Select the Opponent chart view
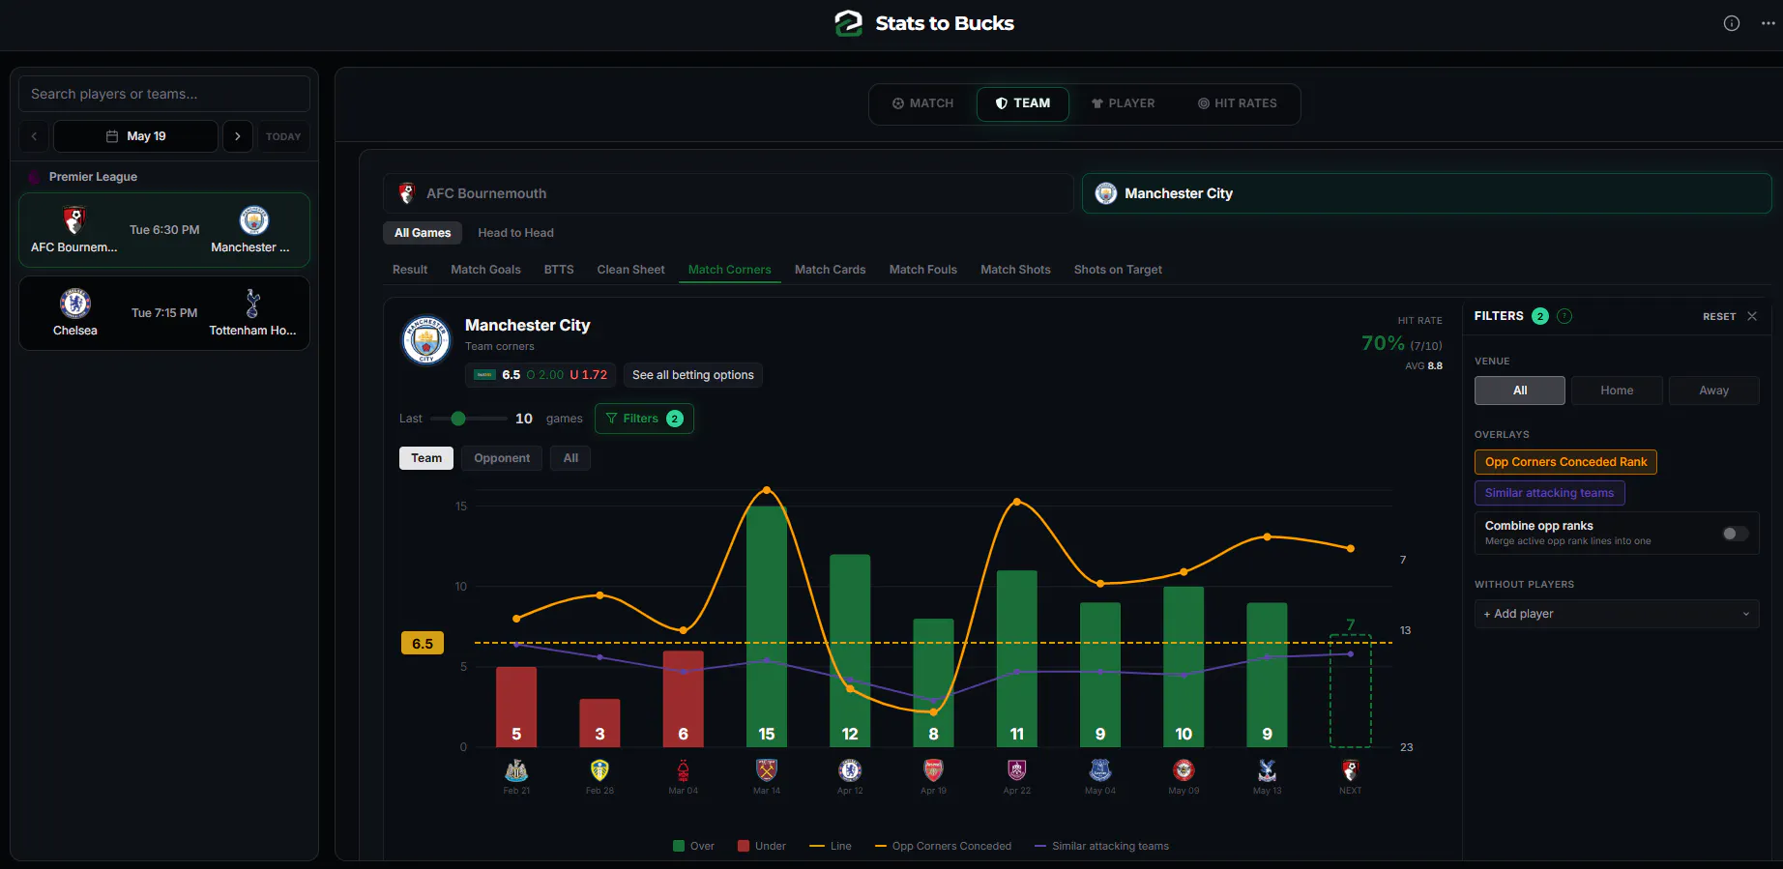1783x869 pixels. tap(502, 458)
